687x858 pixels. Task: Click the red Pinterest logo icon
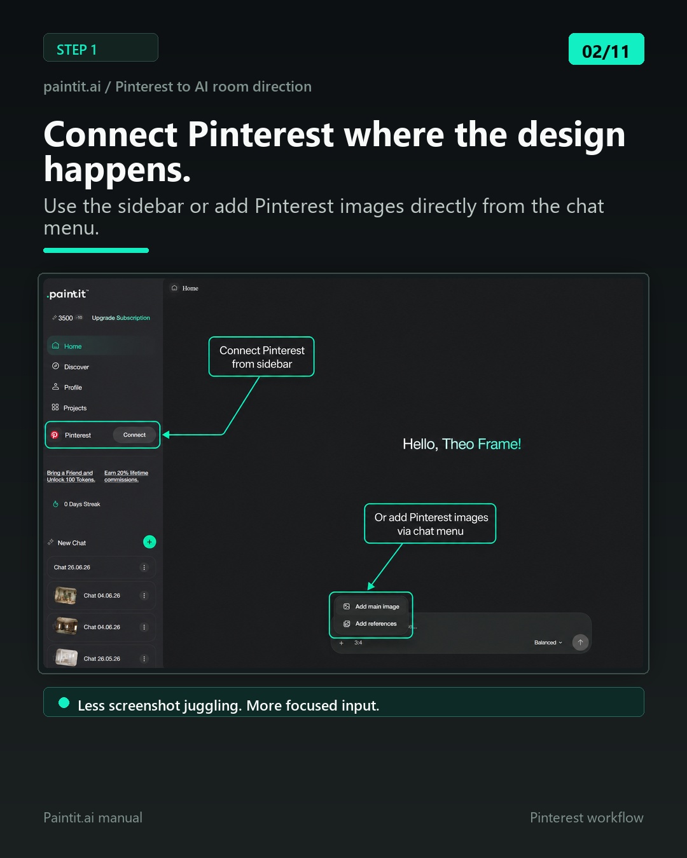click(x=55, y=435)
